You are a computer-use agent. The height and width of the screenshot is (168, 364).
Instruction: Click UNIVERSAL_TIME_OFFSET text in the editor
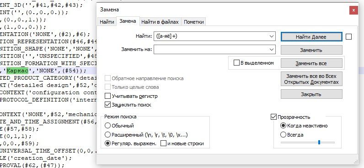[37, 151]
